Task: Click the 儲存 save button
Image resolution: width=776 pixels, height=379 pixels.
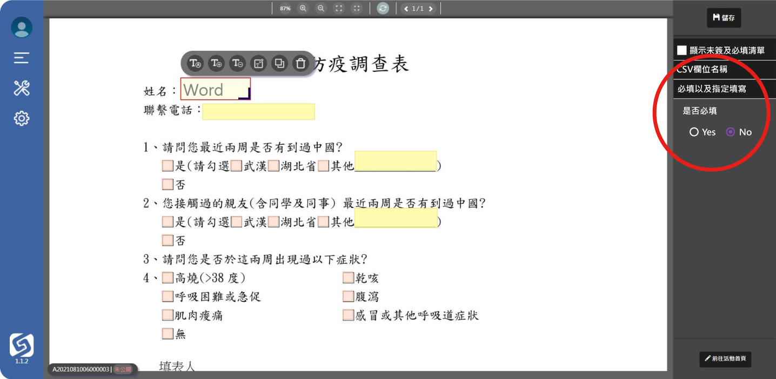Action: [724, 18]
